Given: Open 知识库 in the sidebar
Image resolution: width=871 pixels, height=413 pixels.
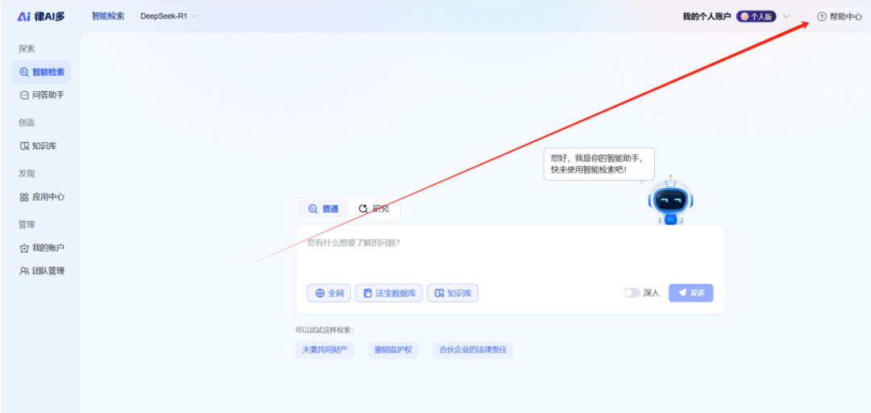Looking at the screenshot, I should click(x=39, y=146).
